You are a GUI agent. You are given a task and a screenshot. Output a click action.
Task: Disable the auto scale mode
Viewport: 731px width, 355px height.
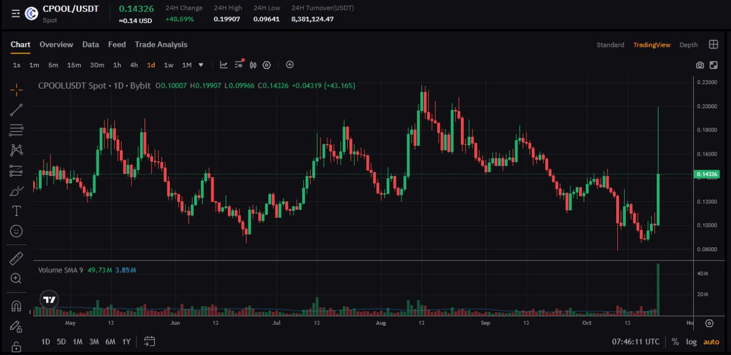point(711,342)
